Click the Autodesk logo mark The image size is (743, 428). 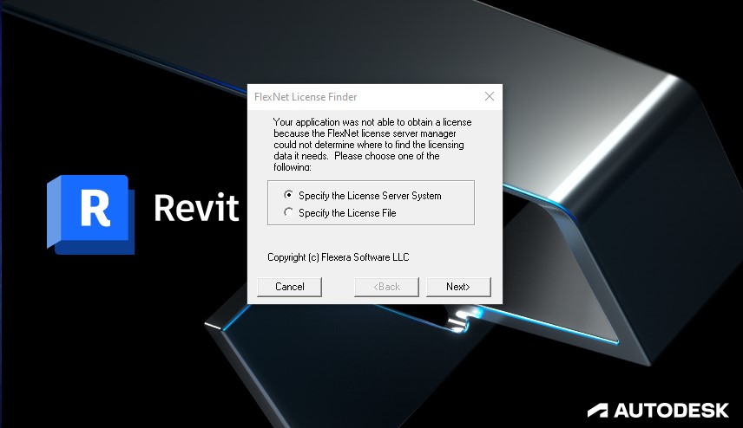[598, 409]
